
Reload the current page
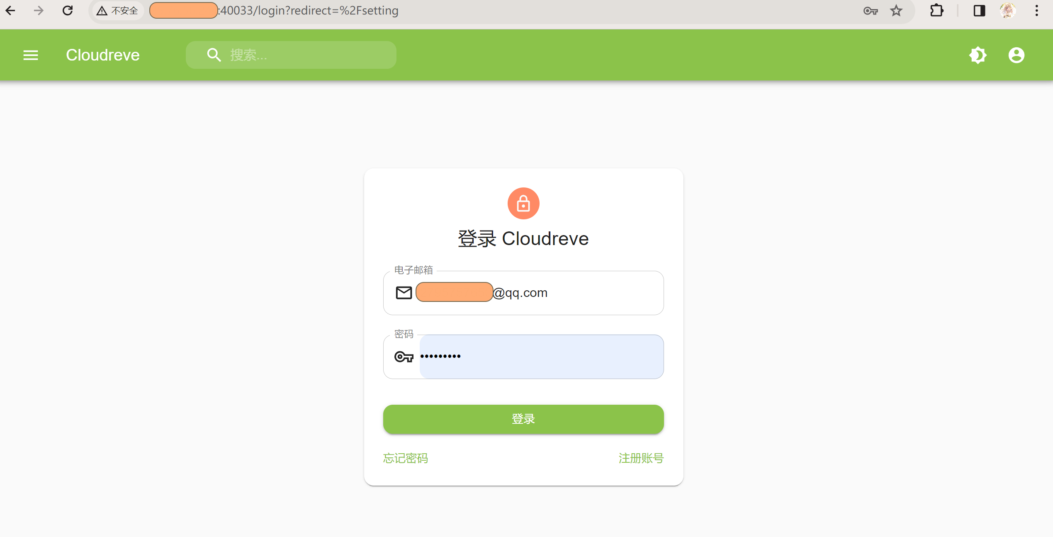pyautogui.click(x=68, y=10)
